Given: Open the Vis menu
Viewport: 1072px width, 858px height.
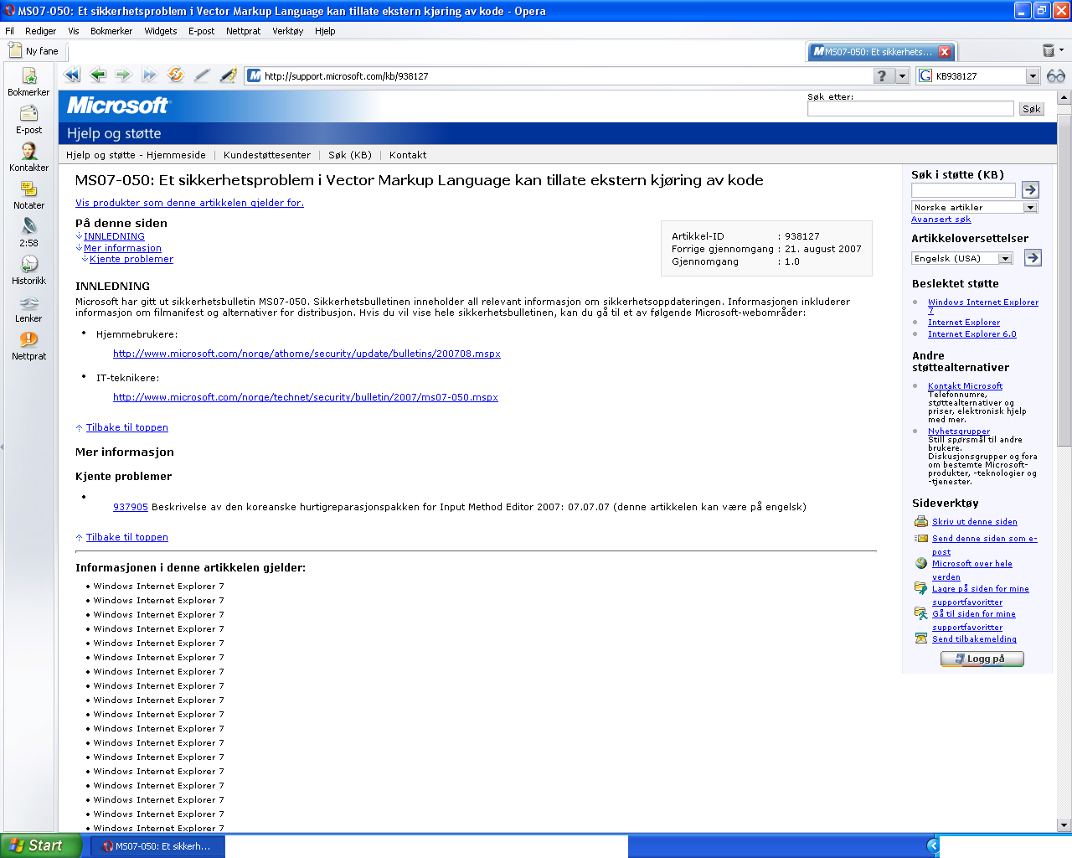Looking at the screenshot, I should point(74,31).
